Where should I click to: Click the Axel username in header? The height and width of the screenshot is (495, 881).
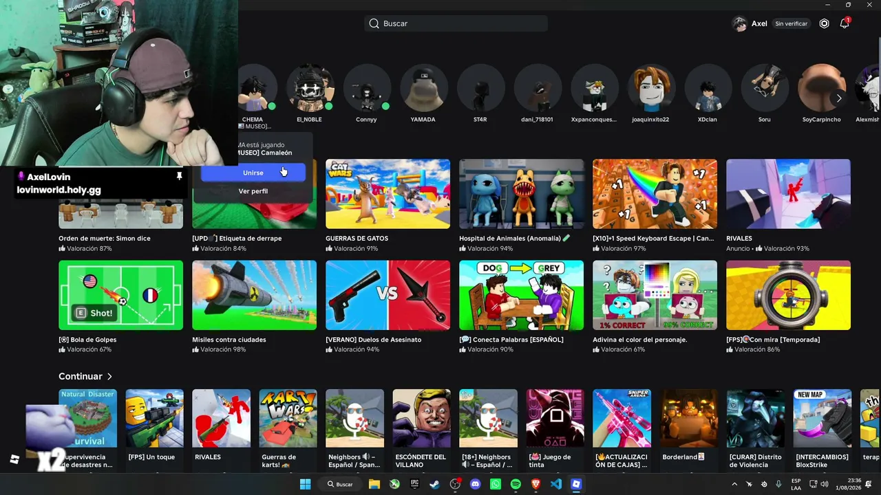click(759, 23)
